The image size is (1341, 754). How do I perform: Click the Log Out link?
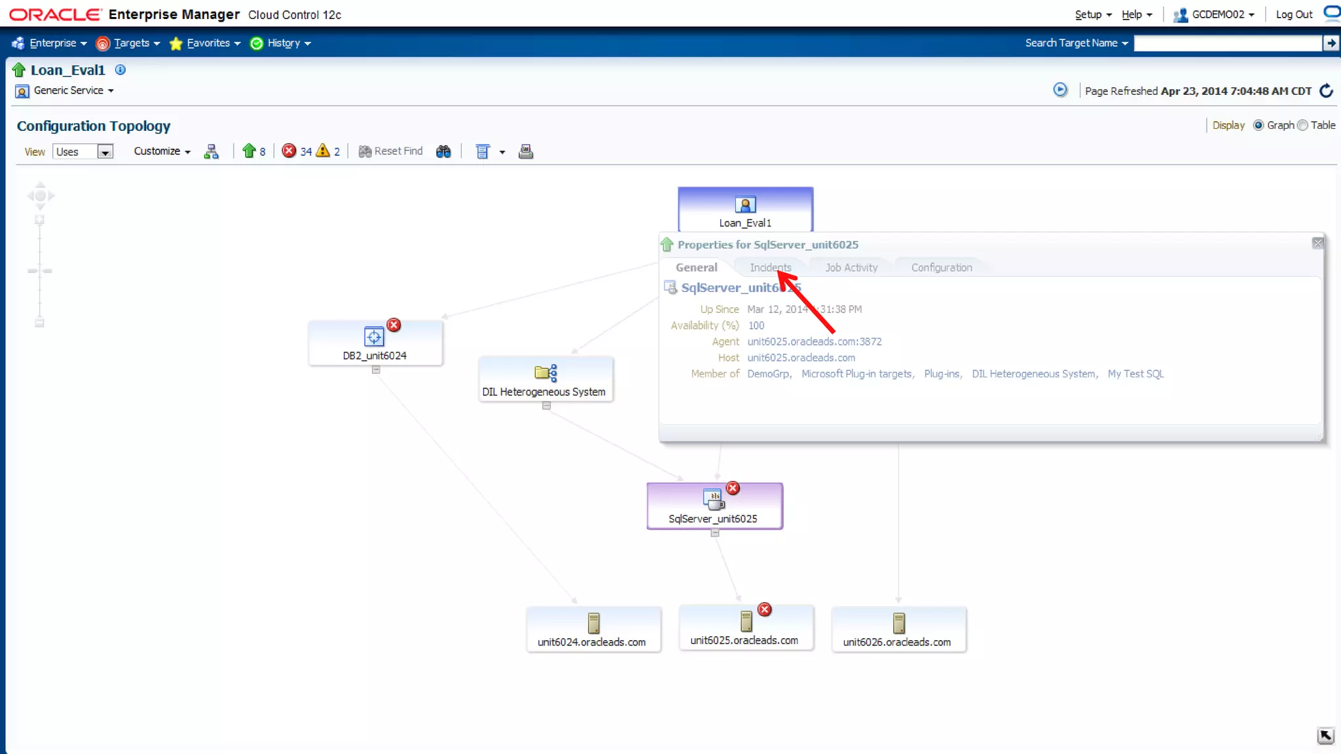tap(1294, 14)
